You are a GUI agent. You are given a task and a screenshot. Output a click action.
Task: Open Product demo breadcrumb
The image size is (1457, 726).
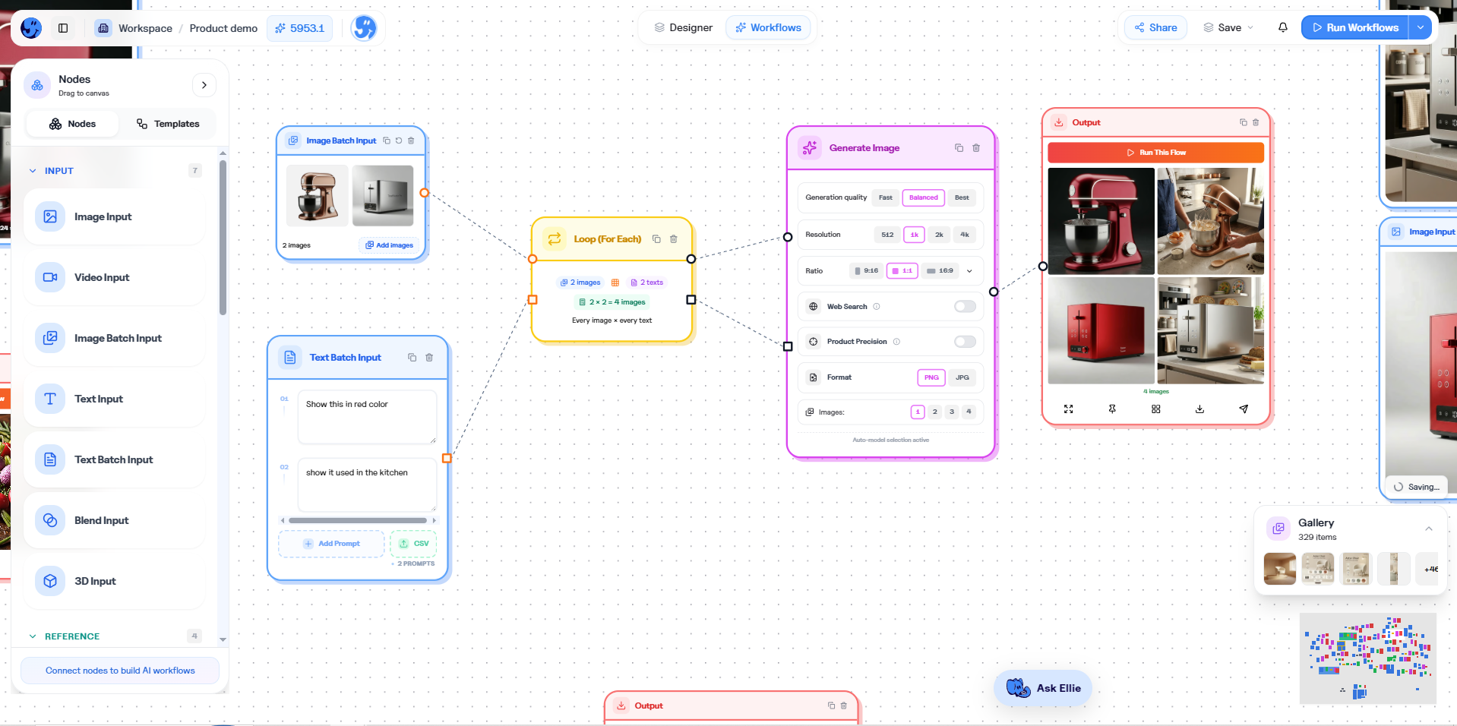(x=223, y=28)
